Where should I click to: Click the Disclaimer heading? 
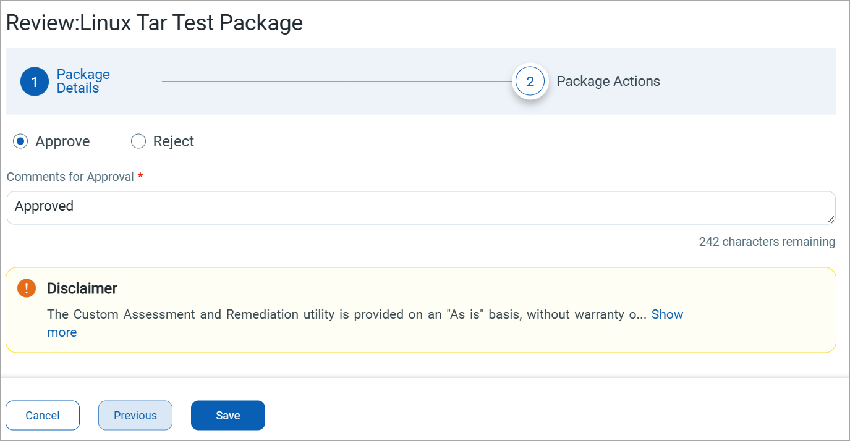[82, 288]
